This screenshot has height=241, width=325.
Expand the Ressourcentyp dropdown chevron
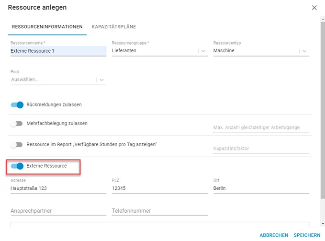coord(304,51)
